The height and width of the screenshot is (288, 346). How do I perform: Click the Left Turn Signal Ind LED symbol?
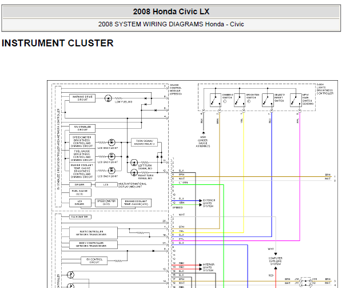[x=134, y=163]
